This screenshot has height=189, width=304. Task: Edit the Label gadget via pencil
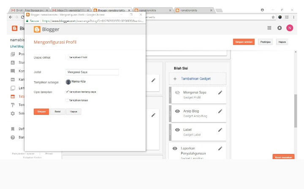click(220, 130)
